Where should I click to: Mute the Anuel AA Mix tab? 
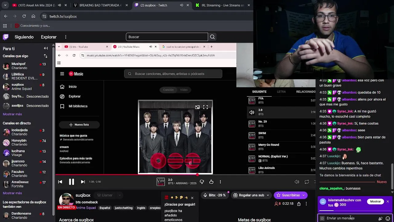coord(59,5)
